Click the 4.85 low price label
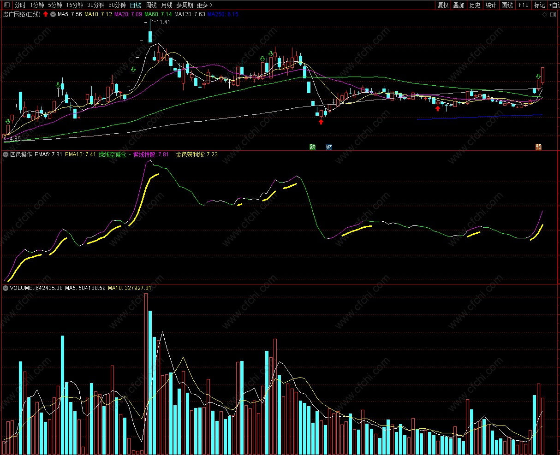 pyautogui.click(x=15, y=139)
